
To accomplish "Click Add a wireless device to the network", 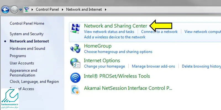I will 115,37.
